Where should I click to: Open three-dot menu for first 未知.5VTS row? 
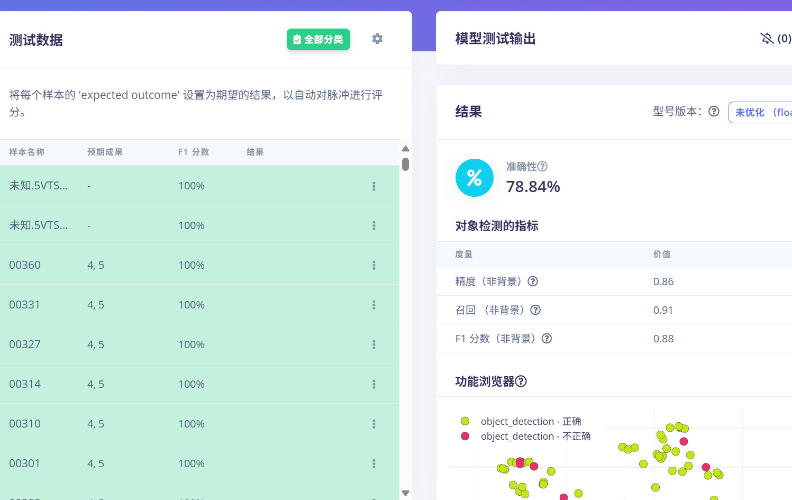click(374, 186)
